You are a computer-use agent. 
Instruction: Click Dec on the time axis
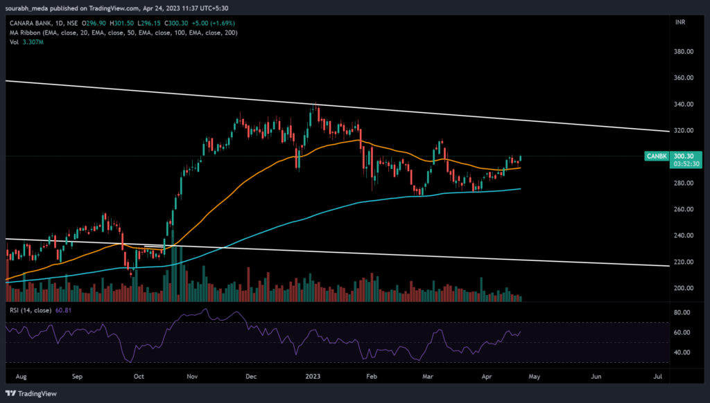coord(251,376)
